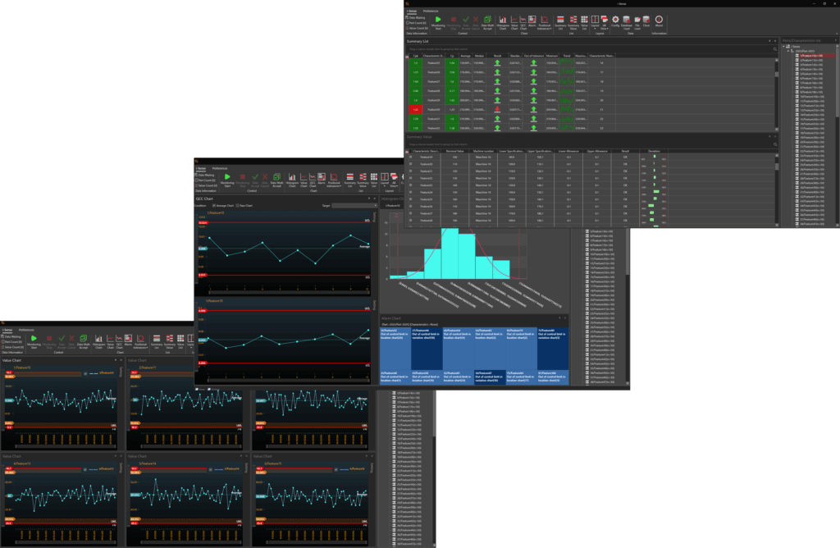Screen dimensions: 840x548
Task: Open the Config icon in the ribbon
Action: click(615, 21)
